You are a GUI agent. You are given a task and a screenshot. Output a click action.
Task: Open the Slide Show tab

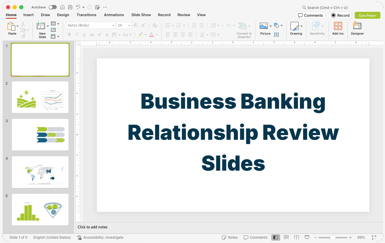point(141,15)
